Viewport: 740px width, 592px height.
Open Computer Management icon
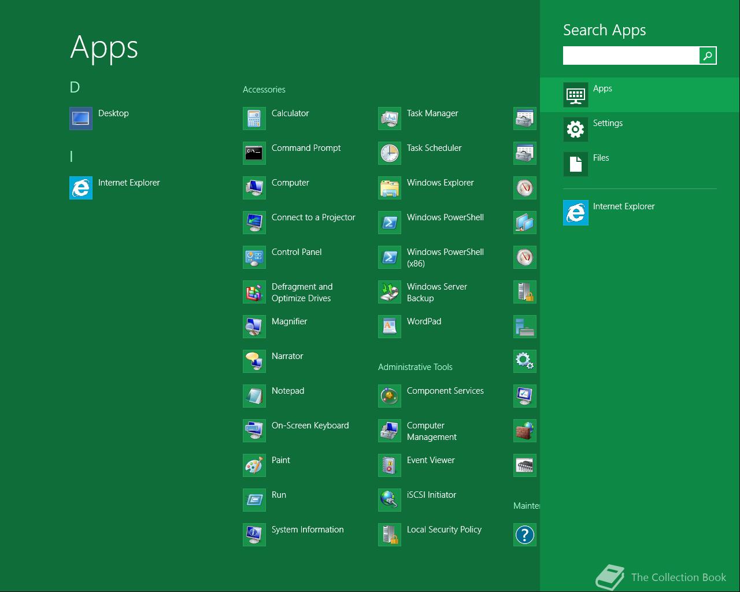(x=390, y=431)
